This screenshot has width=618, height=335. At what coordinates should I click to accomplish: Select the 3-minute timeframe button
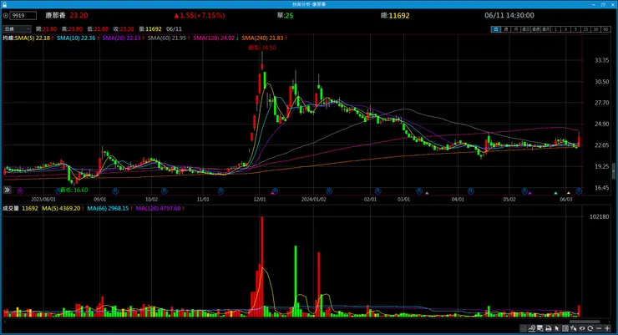(565, 29)
